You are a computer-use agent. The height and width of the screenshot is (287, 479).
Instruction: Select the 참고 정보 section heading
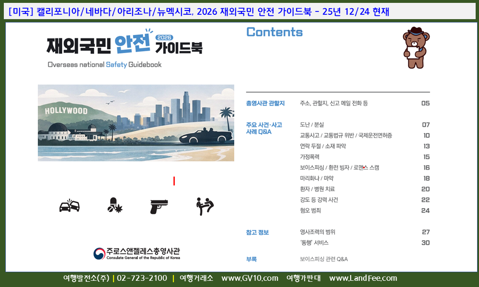(x=257, y=232)
